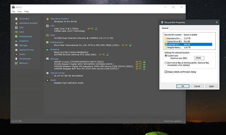Select Don't move files to Recycle Bin option
Image resolution: width=226 pixels, height=135 pixels.
166,63
